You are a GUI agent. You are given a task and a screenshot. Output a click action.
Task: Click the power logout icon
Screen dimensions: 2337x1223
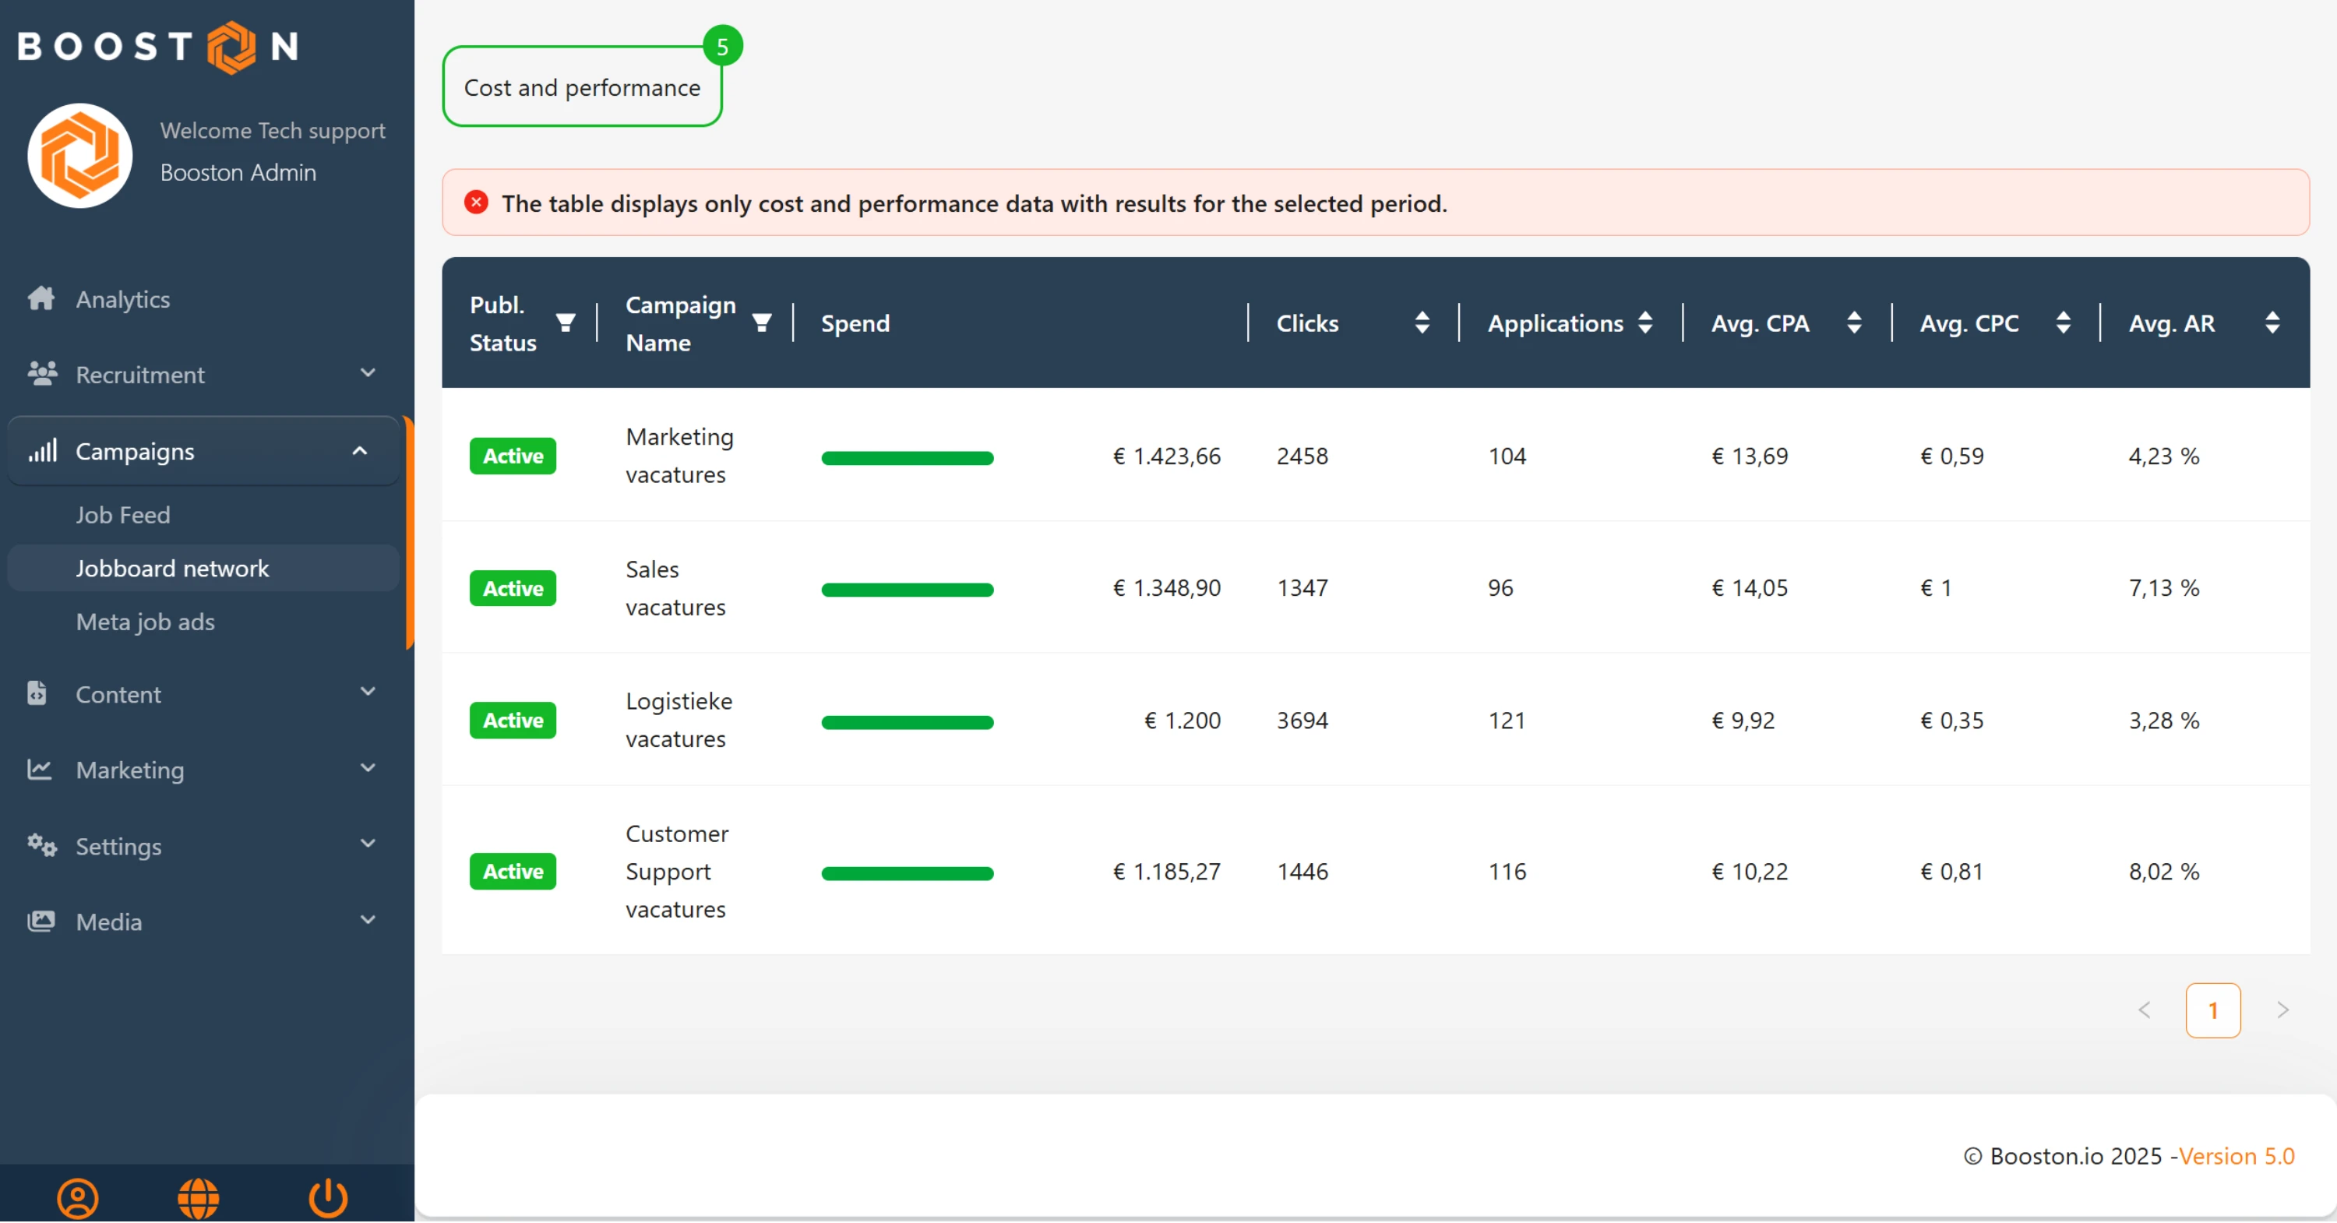(x=327, y=1197)
